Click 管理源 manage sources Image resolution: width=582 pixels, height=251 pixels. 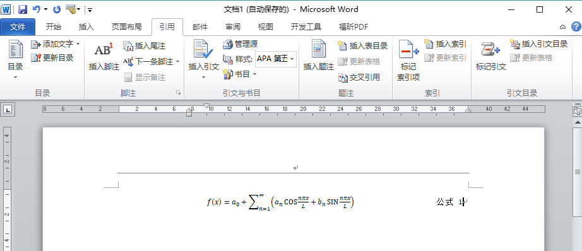(x=240, y=45)
